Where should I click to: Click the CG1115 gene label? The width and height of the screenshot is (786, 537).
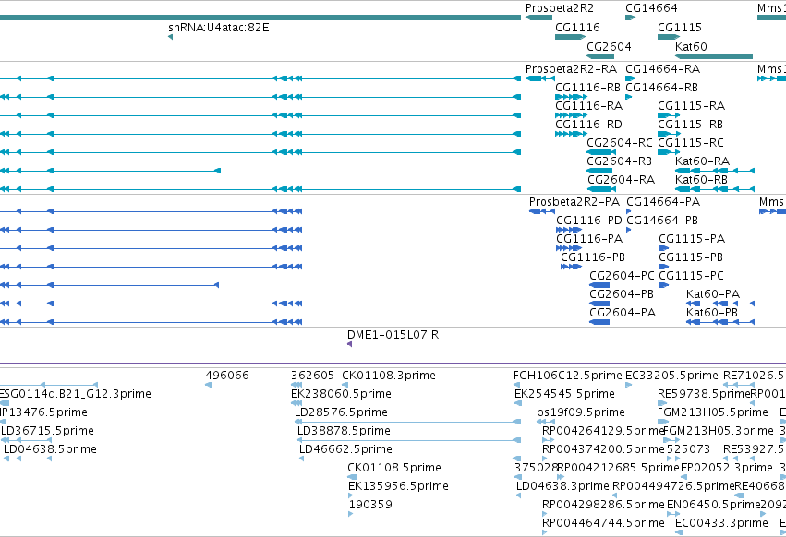tap(680, 28)
